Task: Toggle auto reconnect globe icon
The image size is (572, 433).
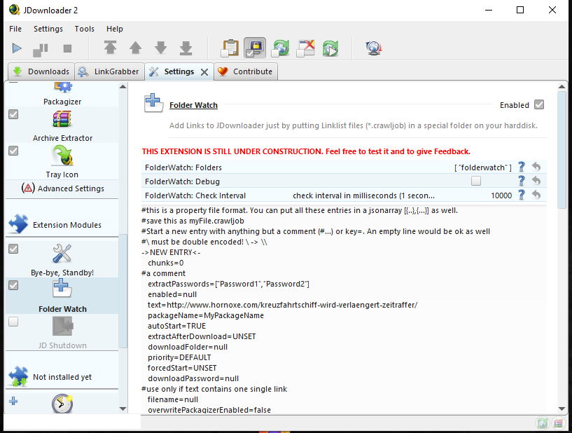Action: pyautogui.click(x=281, y=48)
